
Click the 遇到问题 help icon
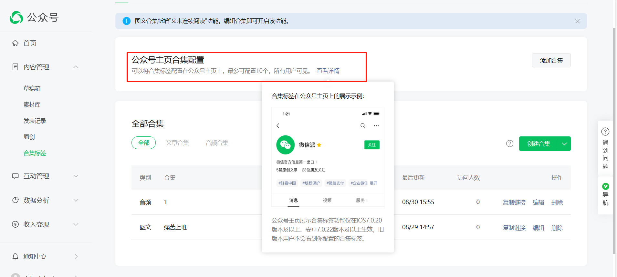coord(605,132)
